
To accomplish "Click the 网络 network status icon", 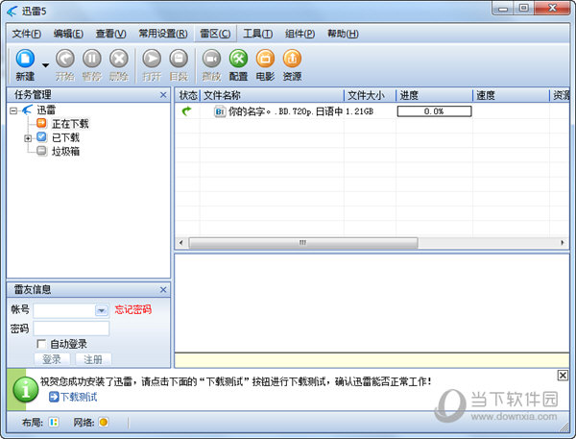I will [104, 422].
